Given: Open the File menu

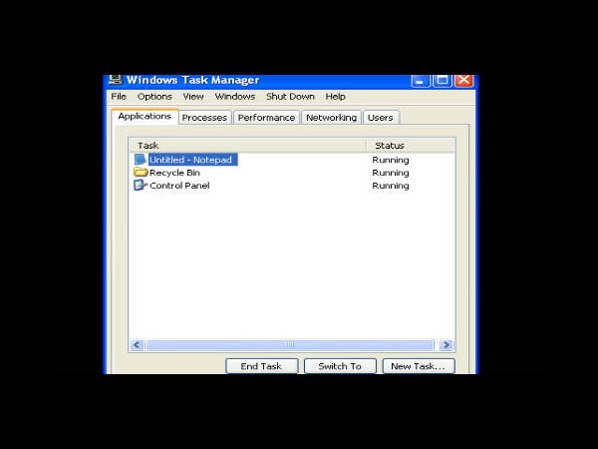Looking at the screenshot, I should point(119,97).
